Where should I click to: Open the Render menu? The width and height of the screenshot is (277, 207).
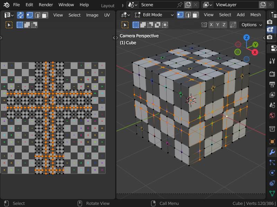point(46,5)
